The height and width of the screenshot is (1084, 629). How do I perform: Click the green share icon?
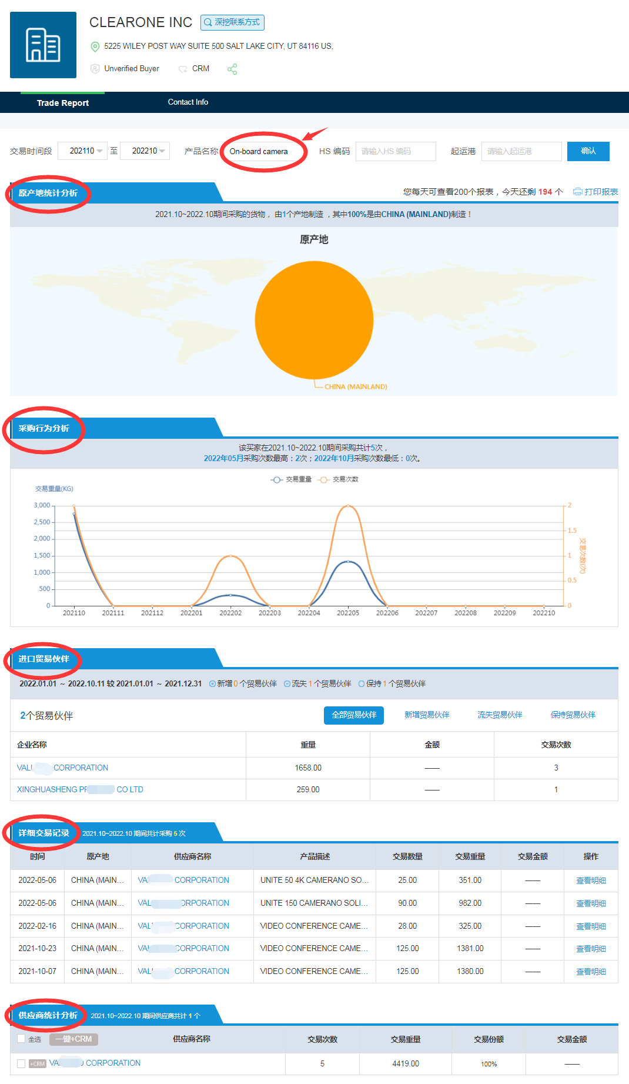pos(232,69)
